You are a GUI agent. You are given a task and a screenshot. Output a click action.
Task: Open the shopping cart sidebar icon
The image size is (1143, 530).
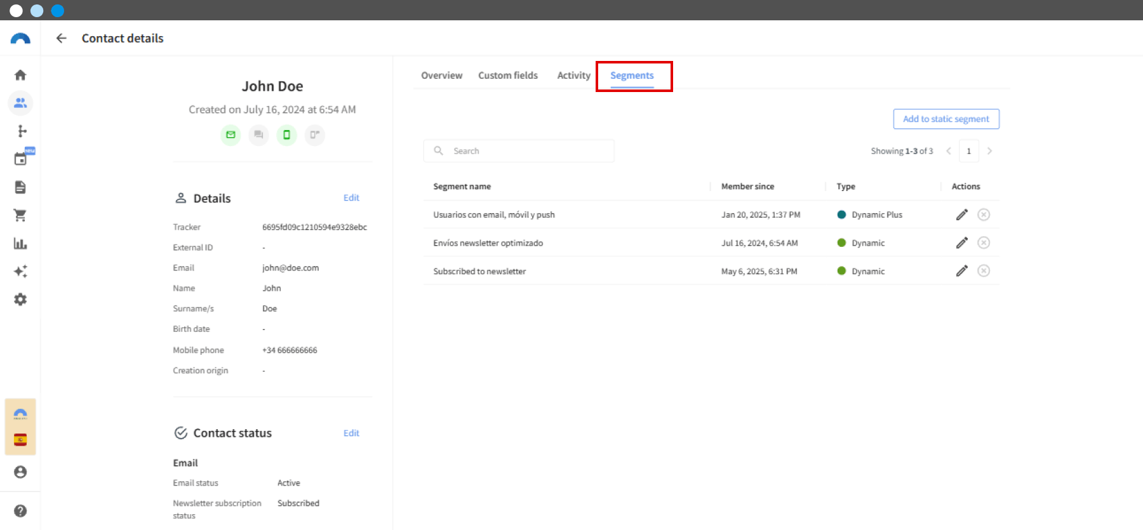pos(20,215)
